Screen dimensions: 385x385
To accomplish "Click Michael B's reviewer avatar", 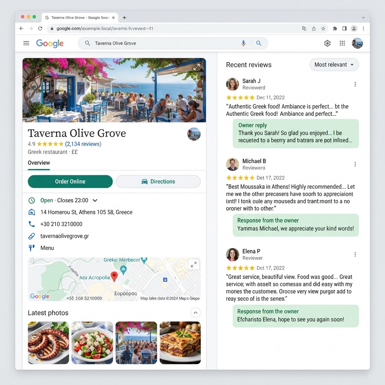I will tap(232, 164).
